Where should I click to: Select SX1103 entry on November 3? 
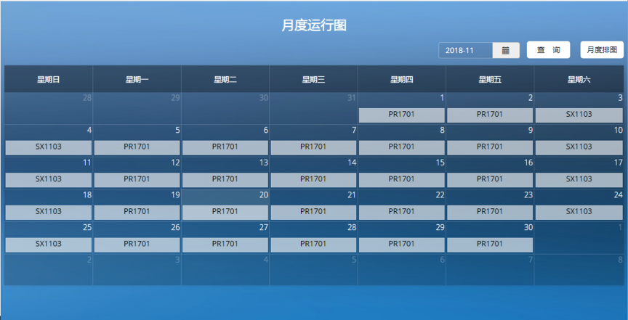[x=579, y=115]
